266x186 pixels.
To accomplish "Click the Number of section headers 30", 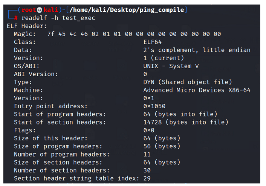I will pos(147,170).
